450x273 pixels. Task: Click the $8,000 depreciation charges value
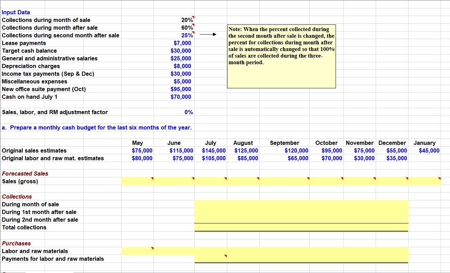coord(182,66)
